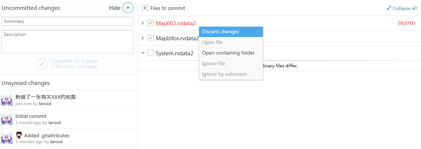Expand the Map002.rvdata2 diff
The image size is (421, 149).
(143, 23)
